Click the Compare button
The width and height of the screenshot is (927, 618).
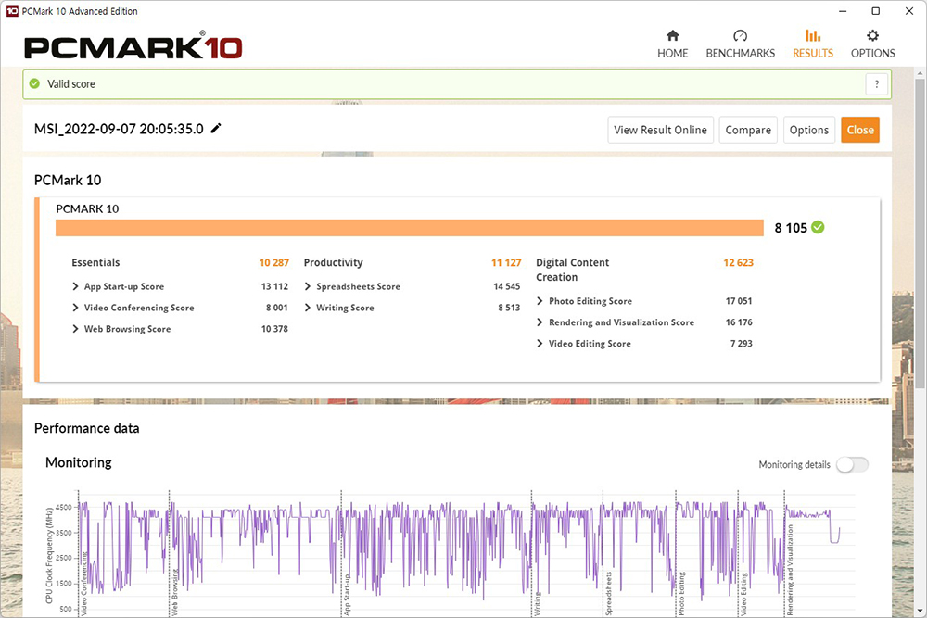pyautogui.click(x=748, y=130)
